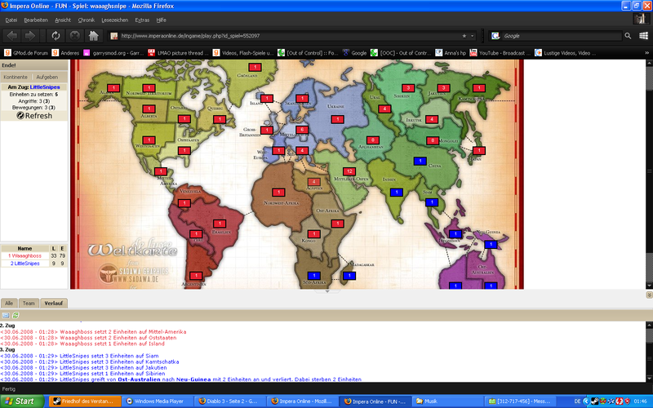653x408 pixels.
Task: Go back with Firefox back arrow
Action: [x=12, y=36]
